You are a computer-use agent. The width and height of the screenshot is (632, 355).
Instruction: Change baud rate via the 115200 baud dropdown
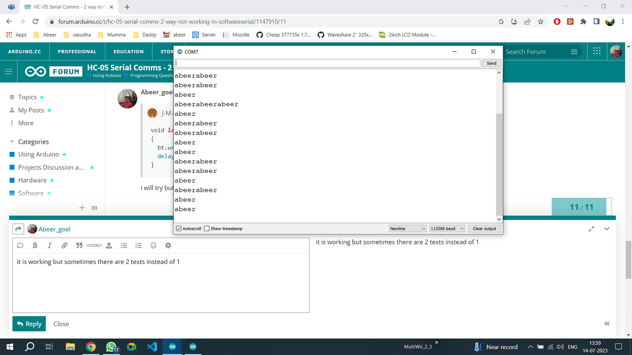447,228
